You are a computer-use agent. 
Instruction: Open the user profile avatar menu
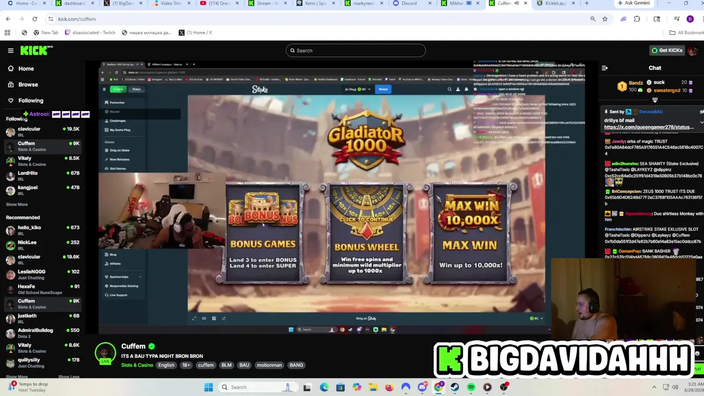coord(692,51)
